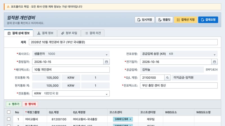Go to 첨부 파일 tab
The image size is (225, 126).
pyautogui.click(x=69, y=33)
